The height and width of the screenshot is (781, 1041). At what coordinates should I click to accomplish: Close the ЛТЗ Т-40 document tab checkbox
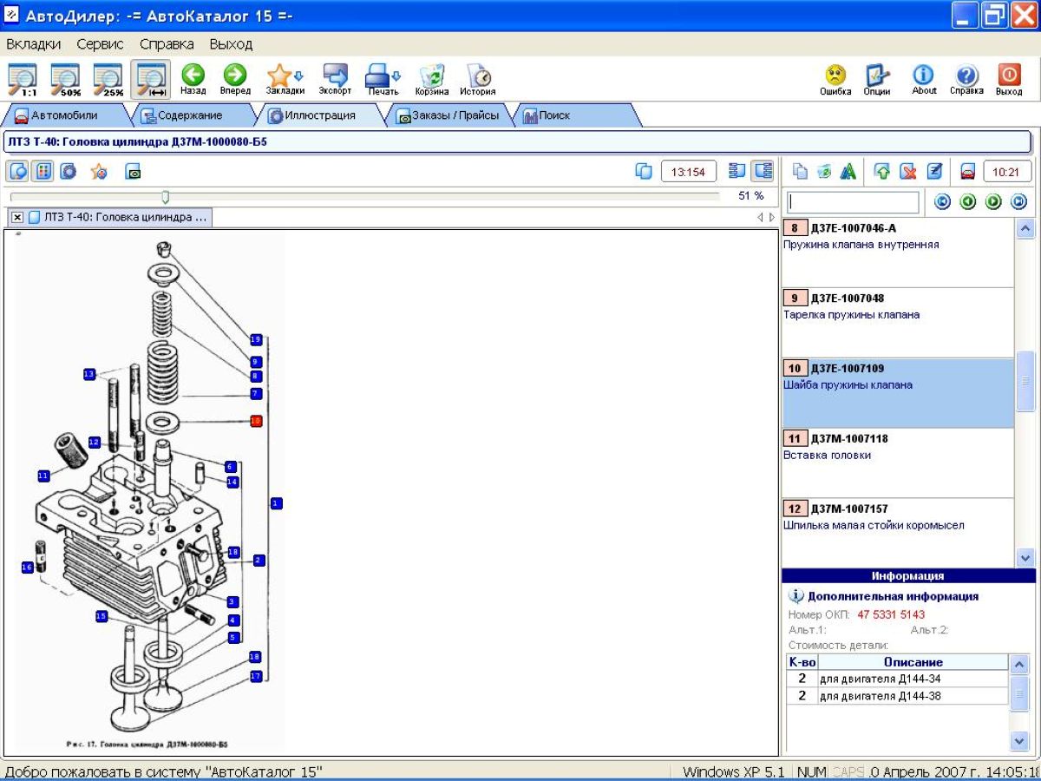pyautogui.click(x=17, y=217)
